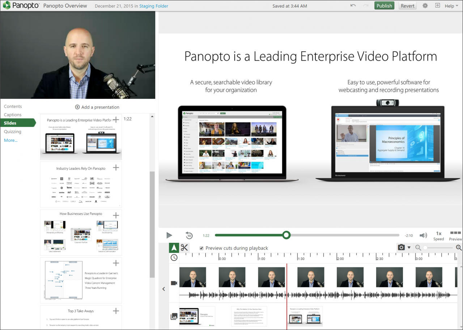Select the Slides tab

click(x=17, y=123)
